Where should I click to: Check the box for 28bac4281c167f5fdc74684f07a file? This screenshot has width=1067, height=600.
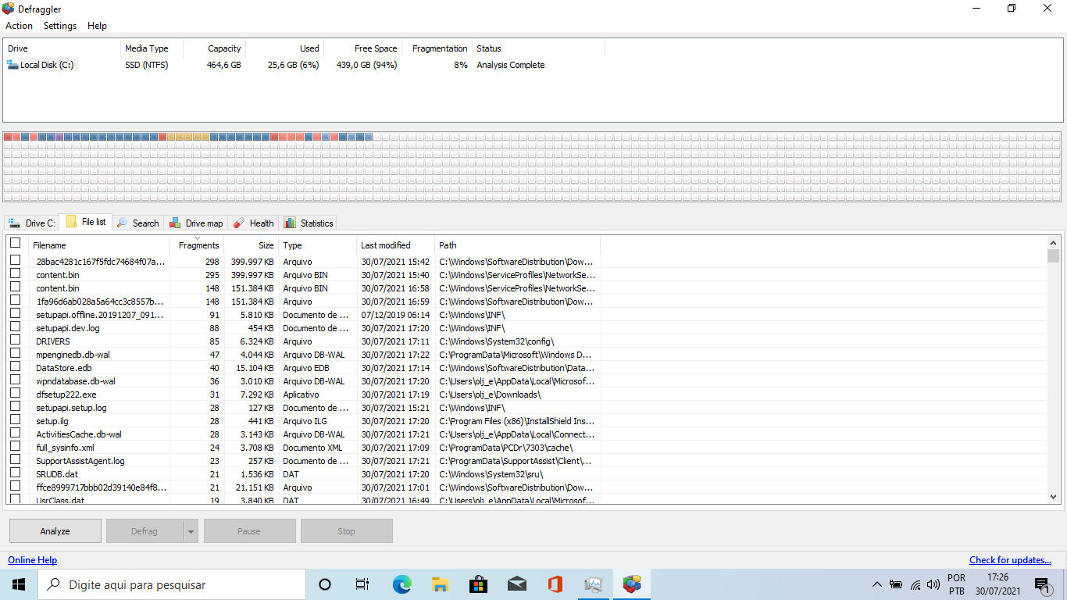pos(15,260)
